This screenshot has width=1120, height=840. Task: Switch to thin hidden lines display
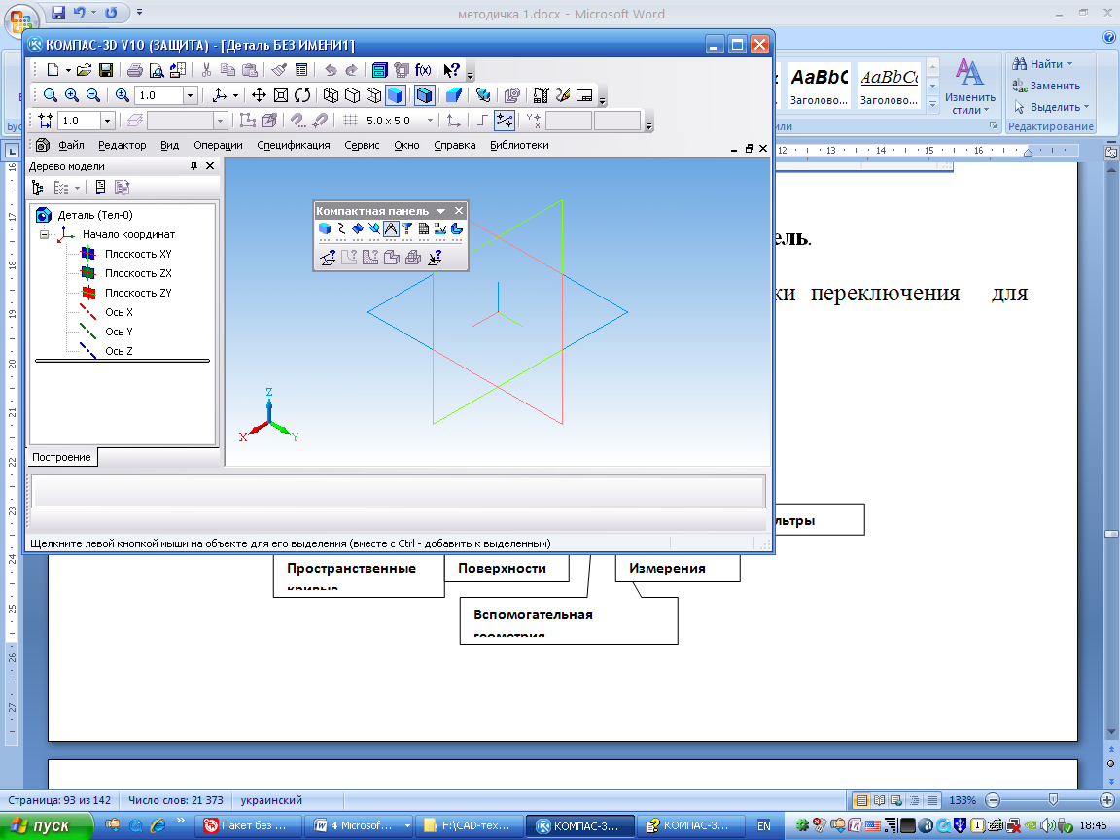(373, 95)
